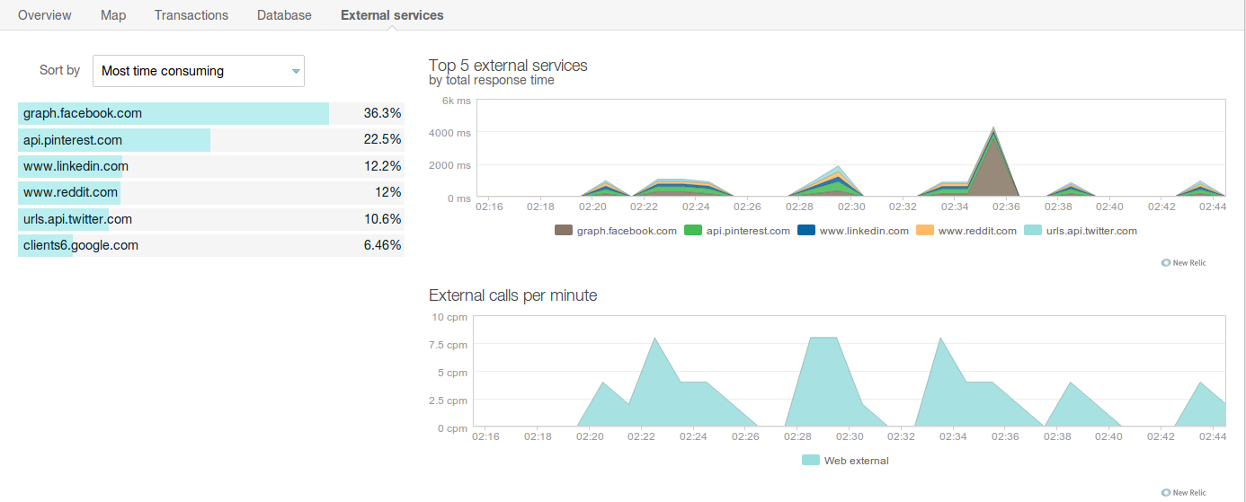Click the graph.facebook.com legend label
Image resolution: width=1246 pixels, height=502 pixels.
(627, 231)
